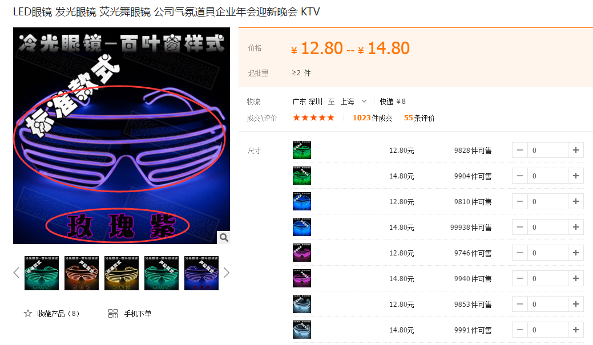Click the quantity field in the 9940件可售 row
Screen dimensions: 593x345
[548, 278]
